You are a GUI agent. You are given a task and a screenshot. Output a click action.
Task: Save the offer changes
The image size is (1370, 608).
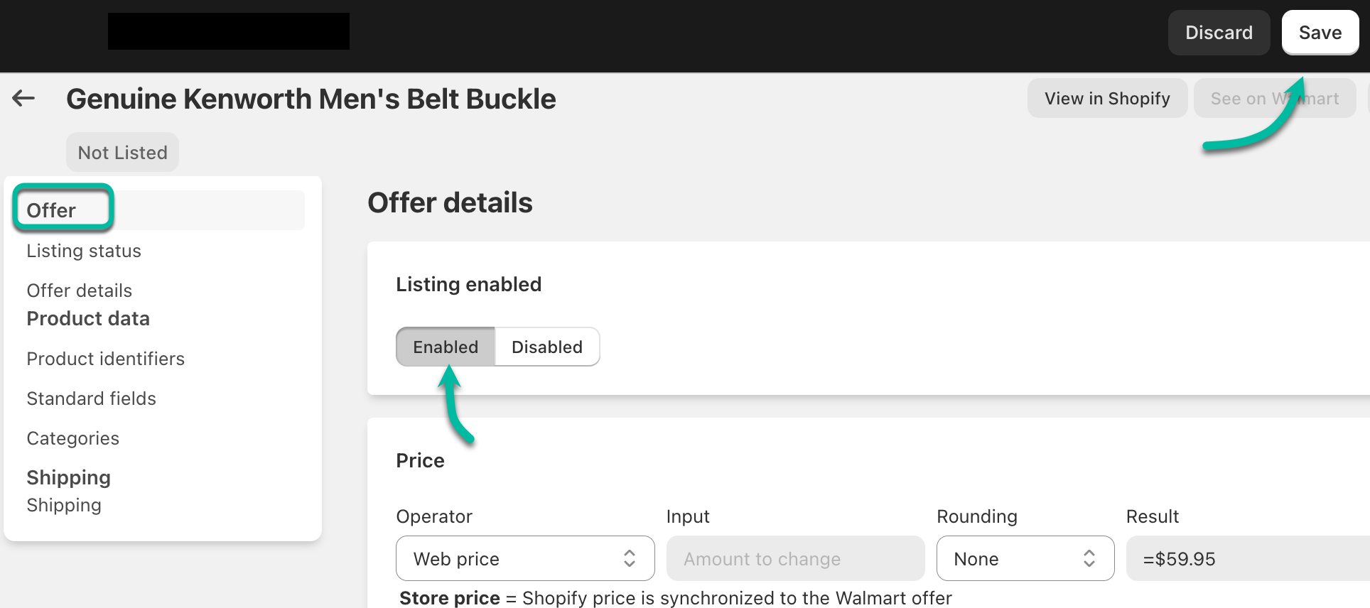(1320, 33)
